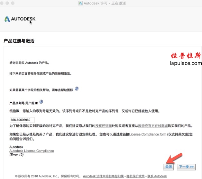Screen dimensions: 202x179
Task: Click the green zoom window button
Action: [13, 3]
